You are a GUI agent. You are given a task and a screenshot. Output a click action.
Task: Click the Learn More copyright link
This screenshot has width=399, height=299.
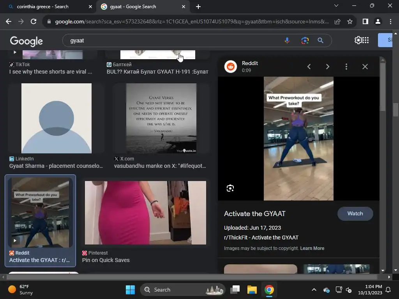pos(312,248)
